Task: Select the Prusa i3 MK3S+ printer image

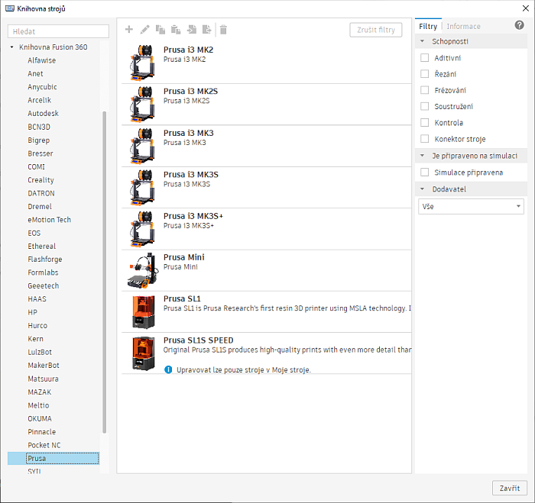Action: pyautogui.click(x=143, y=229)
